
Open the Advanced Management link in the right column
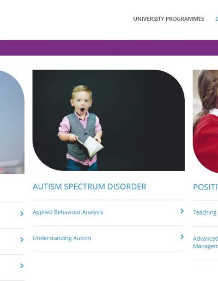205,242
